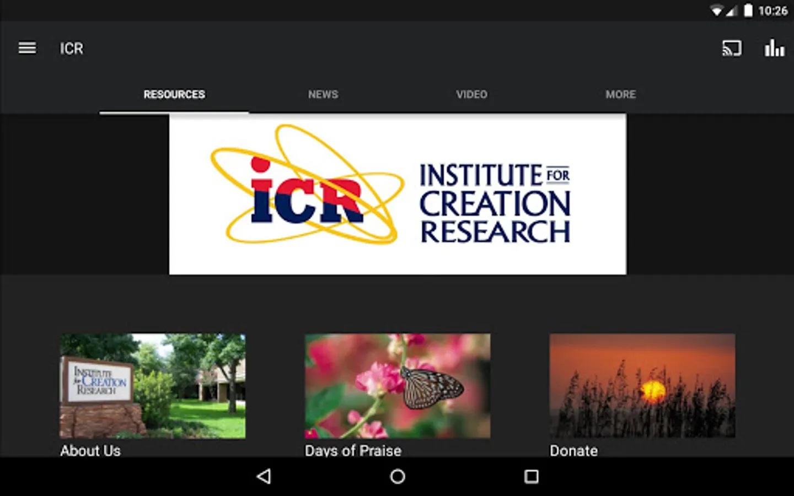Tap the Android recent apps button
Viewport: 794px width, 496px height.
coord(531,476)
